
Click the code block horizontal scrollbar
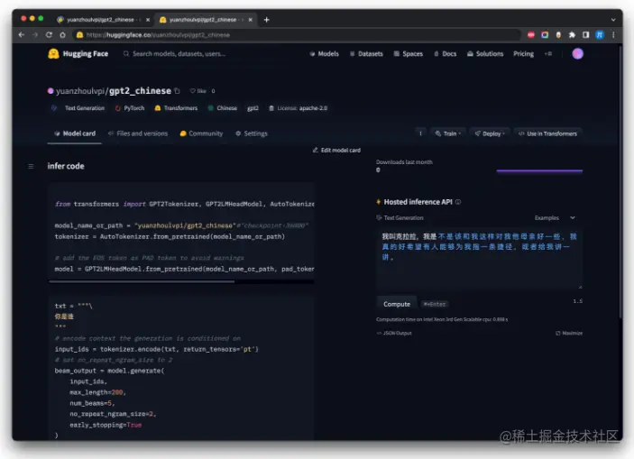pyautogui.click(x=142, y=281)
